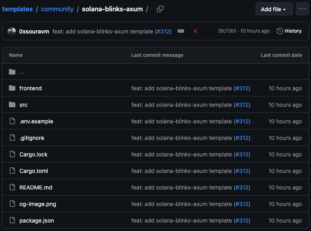Click the src folder icon
Screen dimensions: 311x231
pos(12,105)
